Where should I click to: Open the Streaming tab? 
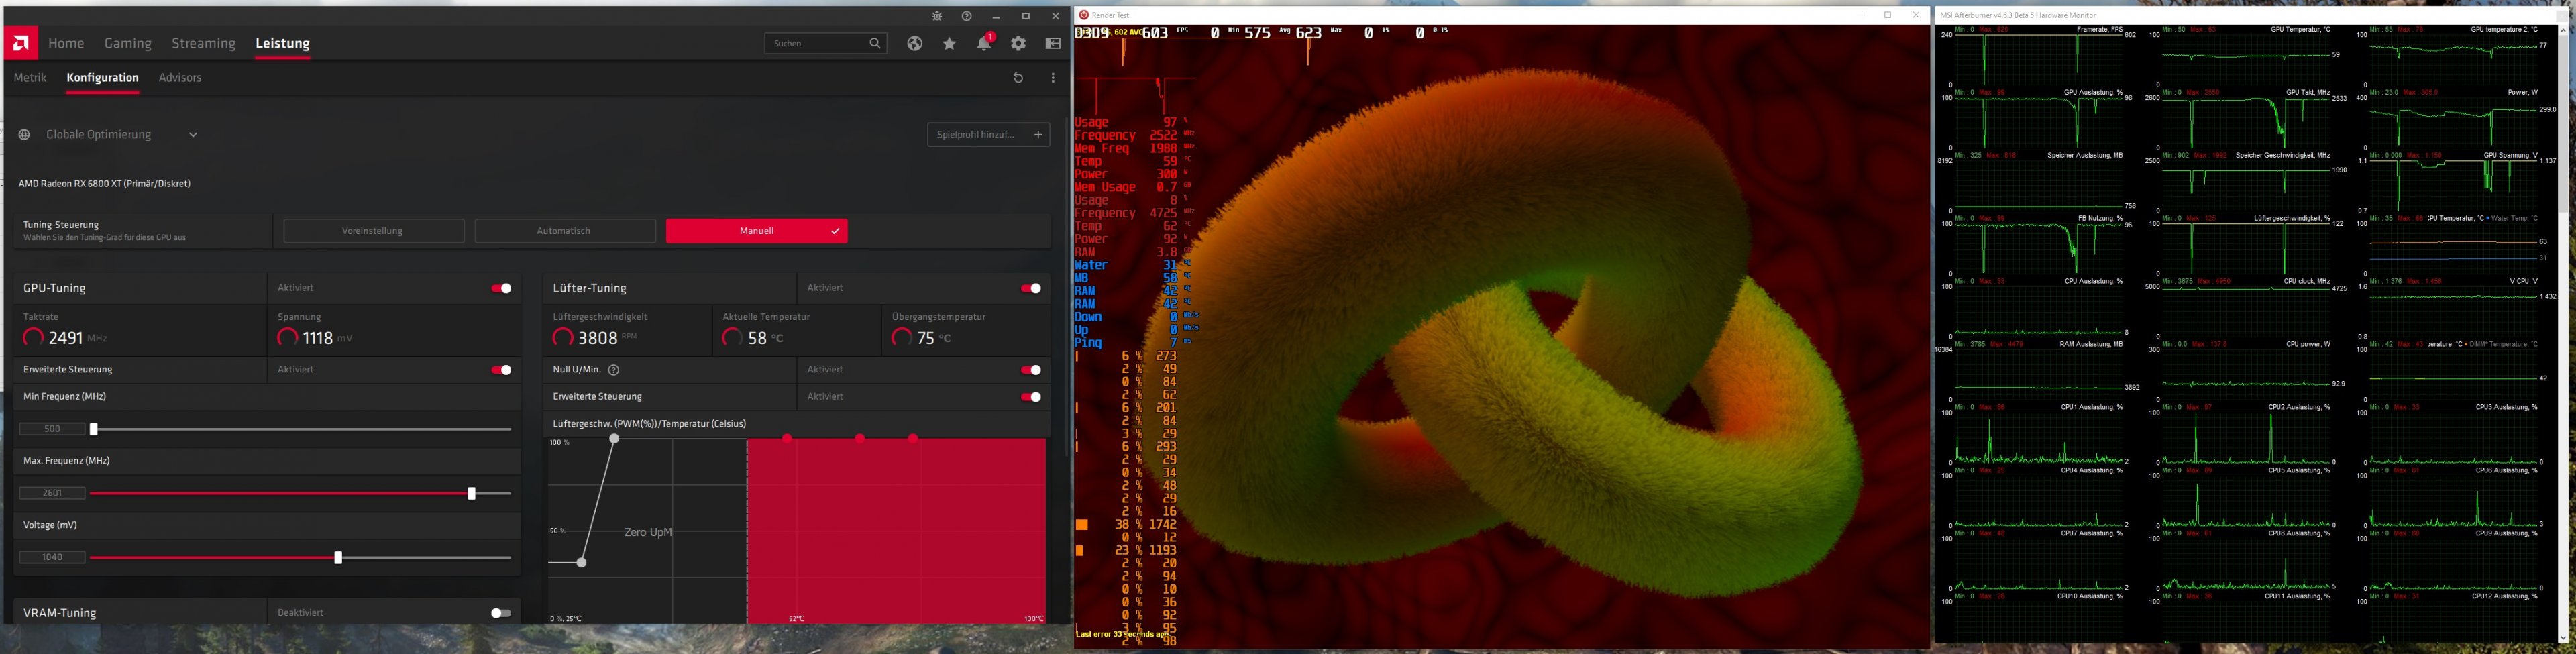(203, 43)
